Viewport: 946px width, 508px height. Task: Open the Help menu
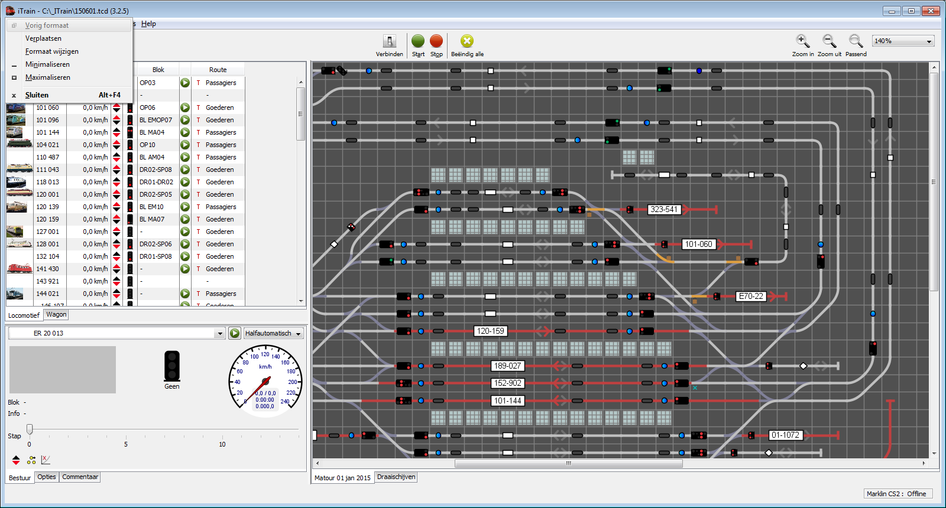148,24
